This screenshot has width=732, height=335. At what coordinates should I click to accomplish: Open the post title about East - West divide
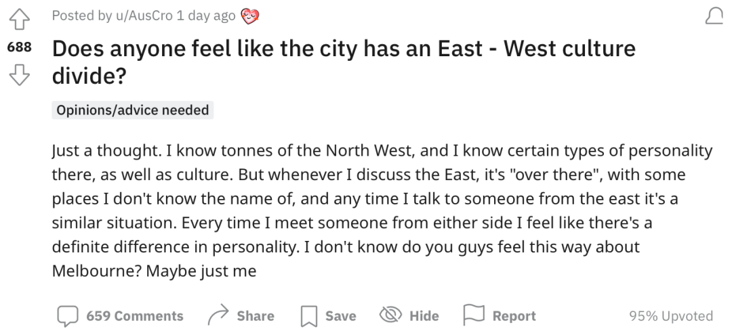point(344,62)
